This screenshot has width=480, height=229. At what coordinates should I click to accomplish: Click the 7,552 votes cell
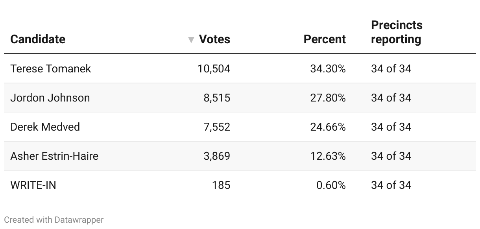(217, 127)
